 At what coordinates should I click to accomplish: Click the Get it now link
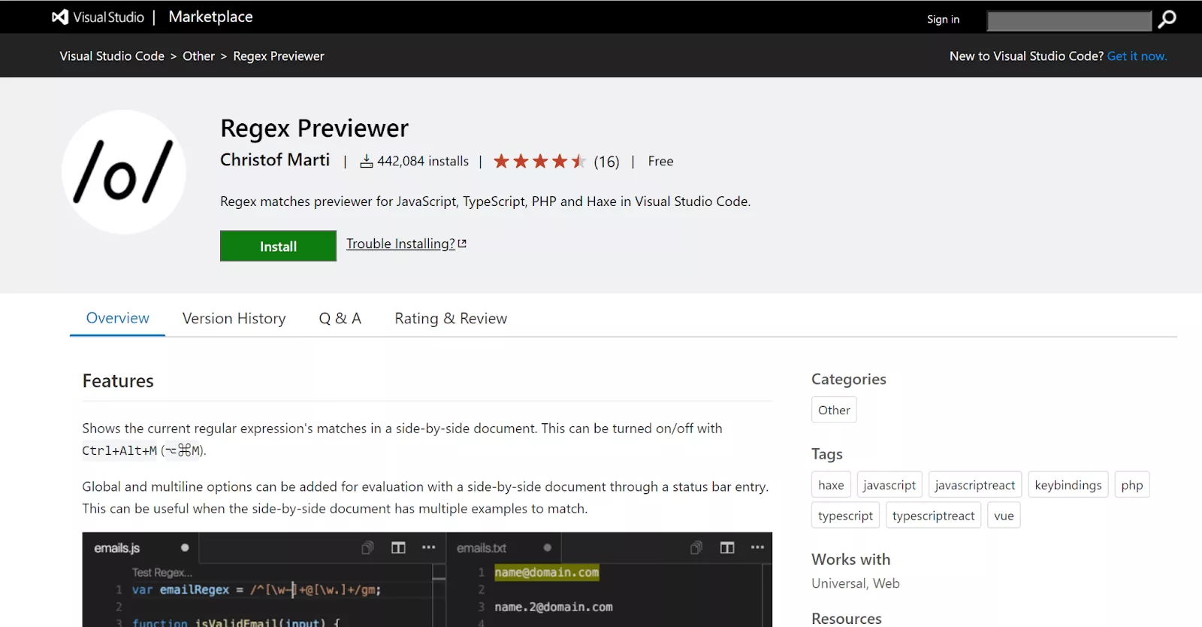click(1137, 56)
